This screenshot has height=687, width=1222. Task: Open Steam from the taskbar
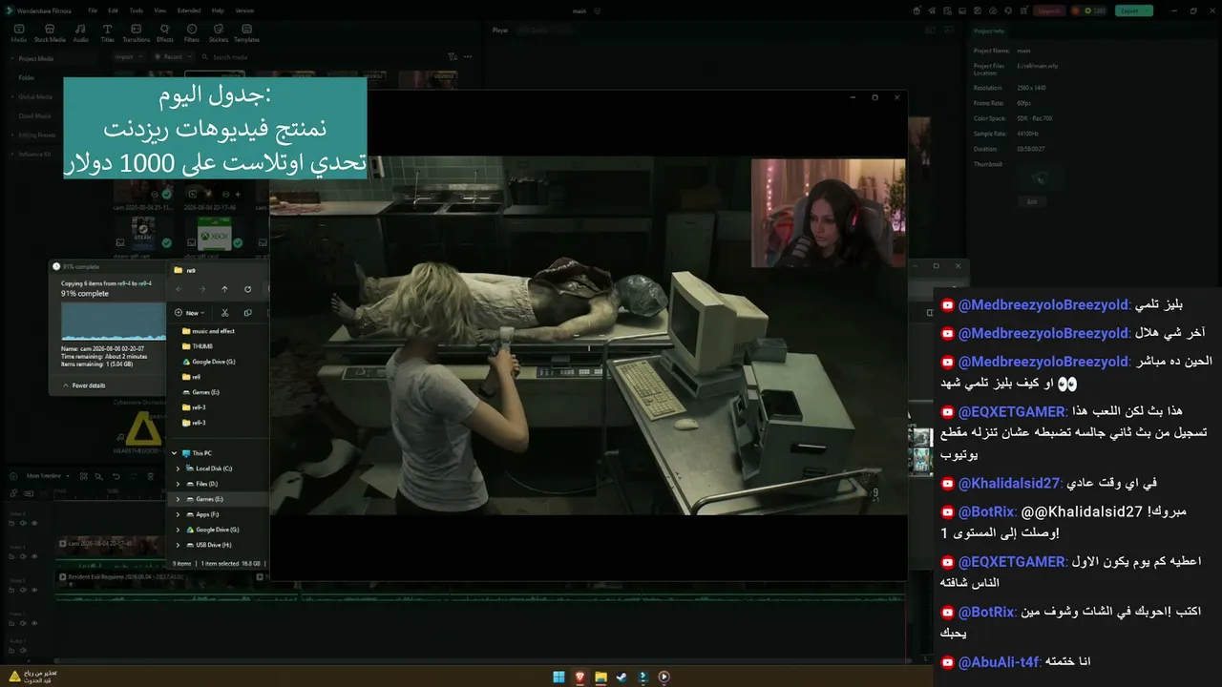click(622, 677)
